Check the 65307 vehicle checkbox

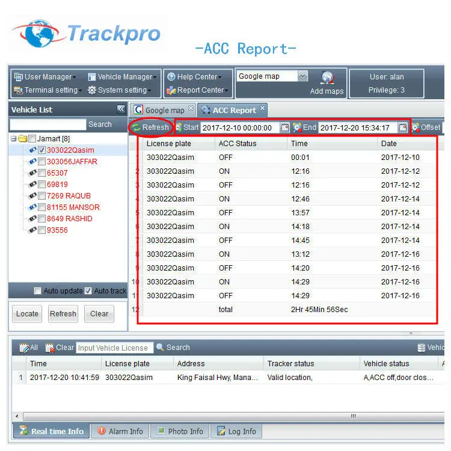pos(41,173)
